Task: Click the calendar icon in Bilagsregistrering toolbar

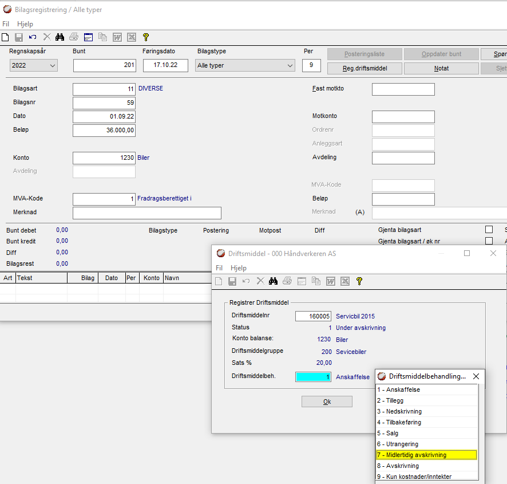Action: point(88,37)
